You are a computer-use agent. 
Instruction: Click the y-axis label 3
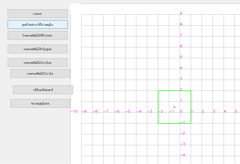click(x=181, y=79)
